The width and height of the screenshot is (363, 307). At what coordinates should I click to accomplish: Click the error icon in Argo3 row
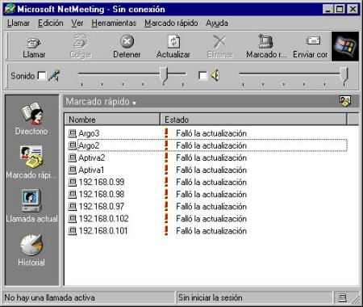(166, 133)
